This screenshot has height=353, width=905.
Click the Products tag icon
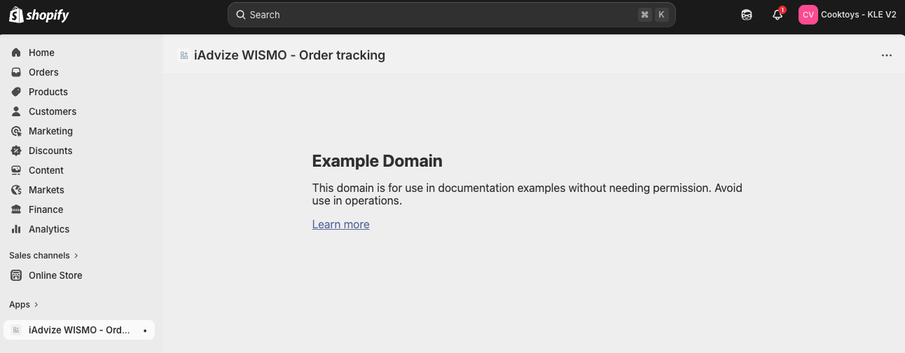pyautogui.click(x=17, y=92)
